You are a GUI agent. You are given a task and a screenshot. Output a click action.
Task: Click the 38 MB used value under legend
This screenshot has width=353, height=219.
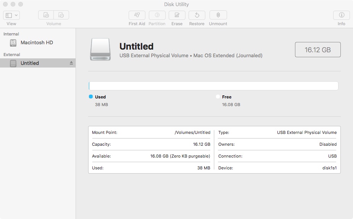(102, 105)
